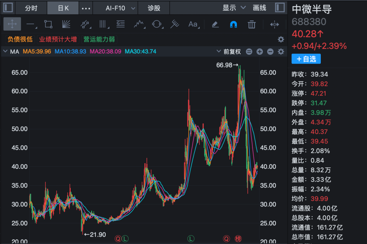367x244 pixels.
Task: Toggle the right sidebar panel icon
Action: tap(280, 7)
